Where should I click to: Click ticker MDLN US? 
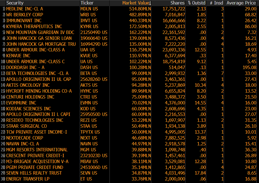click(89, 9)
